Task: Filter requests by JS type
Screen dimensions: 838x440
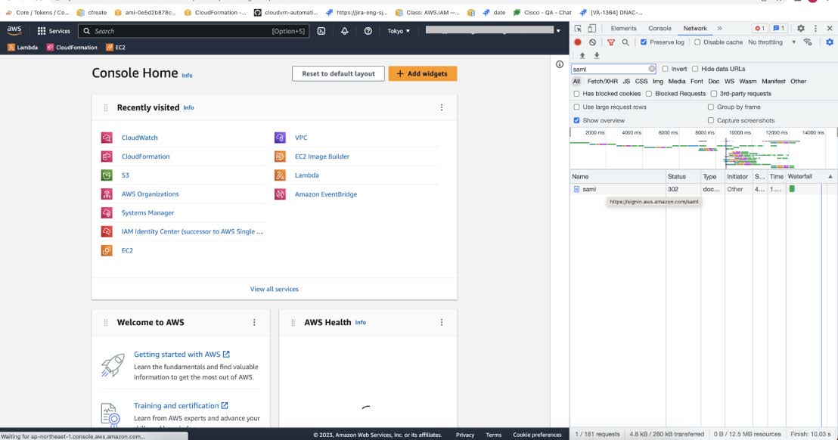Action: (x=626, y=81)
